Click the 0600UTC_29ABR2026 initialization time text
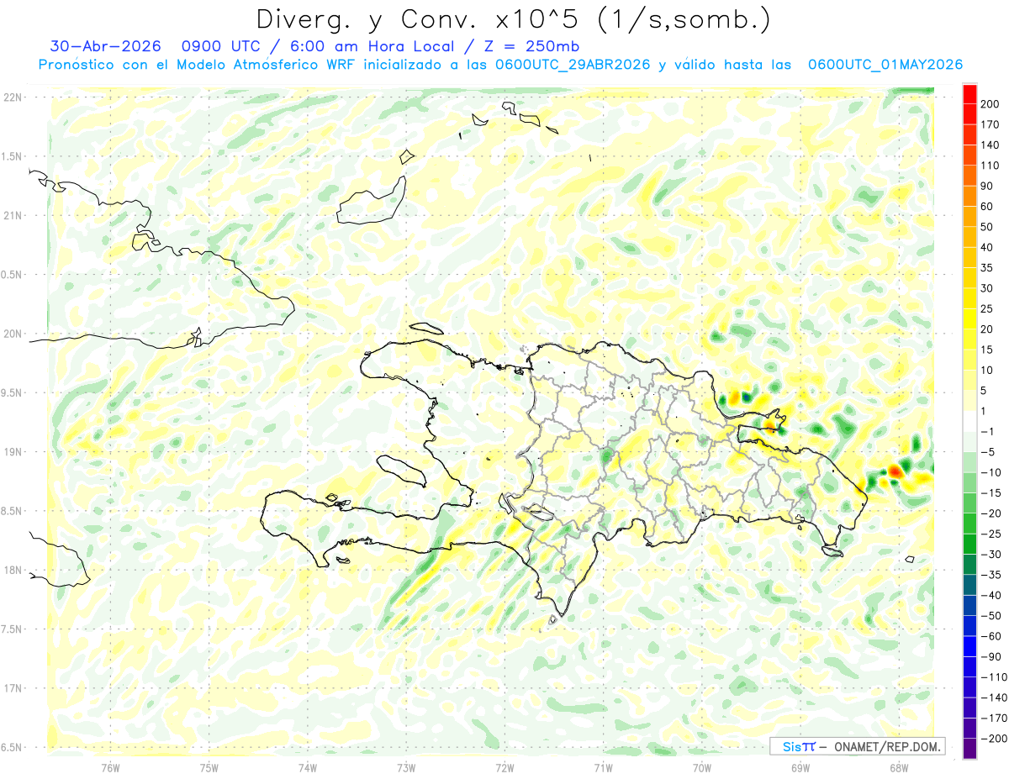1009x779 pixels. pos(573,65)
